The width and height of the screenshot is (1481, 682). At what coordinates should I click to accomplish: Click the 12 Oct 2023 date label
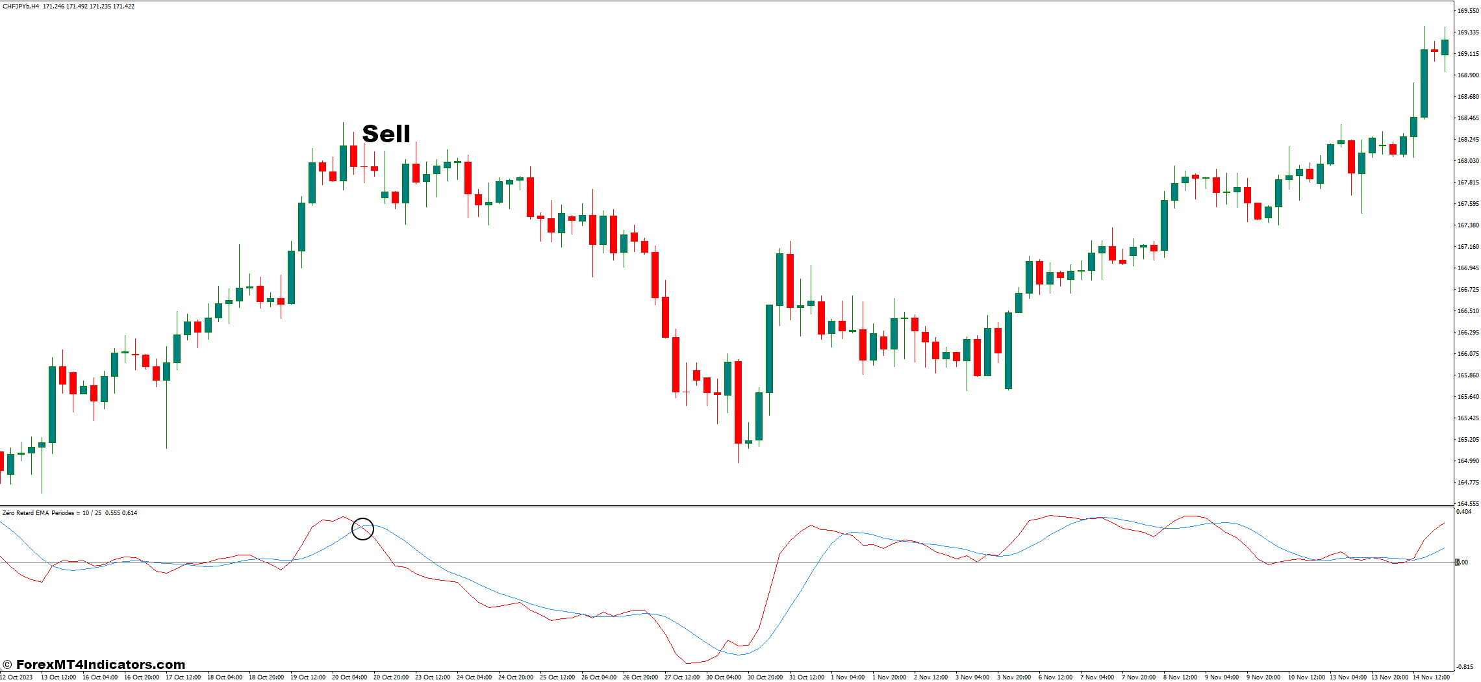[x=16, y=677]
